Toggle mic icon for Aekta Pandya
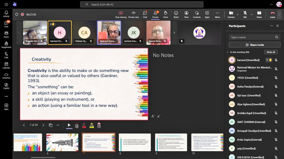Image resolution: width=284 pixels, height=159 pixels. pyautogui.click(x=276, y=87)
